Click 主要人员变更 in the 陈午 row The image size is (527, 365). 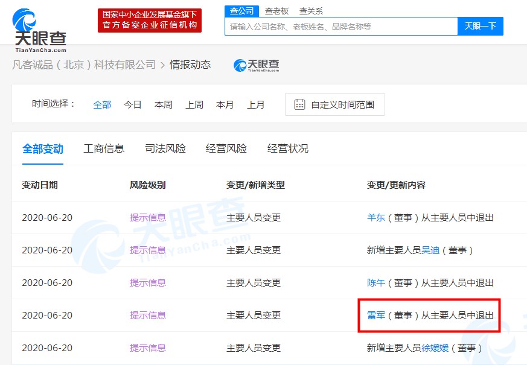(254, 283)
